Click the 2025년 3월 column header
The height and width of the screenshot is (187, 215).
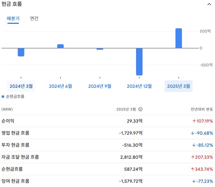point(126,109)
